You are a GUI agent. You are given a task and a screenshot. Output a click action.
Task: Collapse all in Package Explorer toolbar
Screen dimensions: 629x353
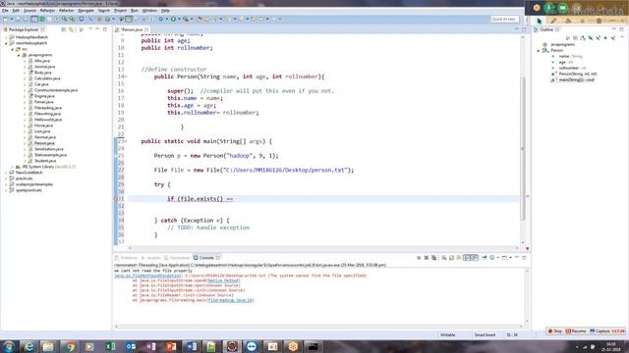[63, 29]
